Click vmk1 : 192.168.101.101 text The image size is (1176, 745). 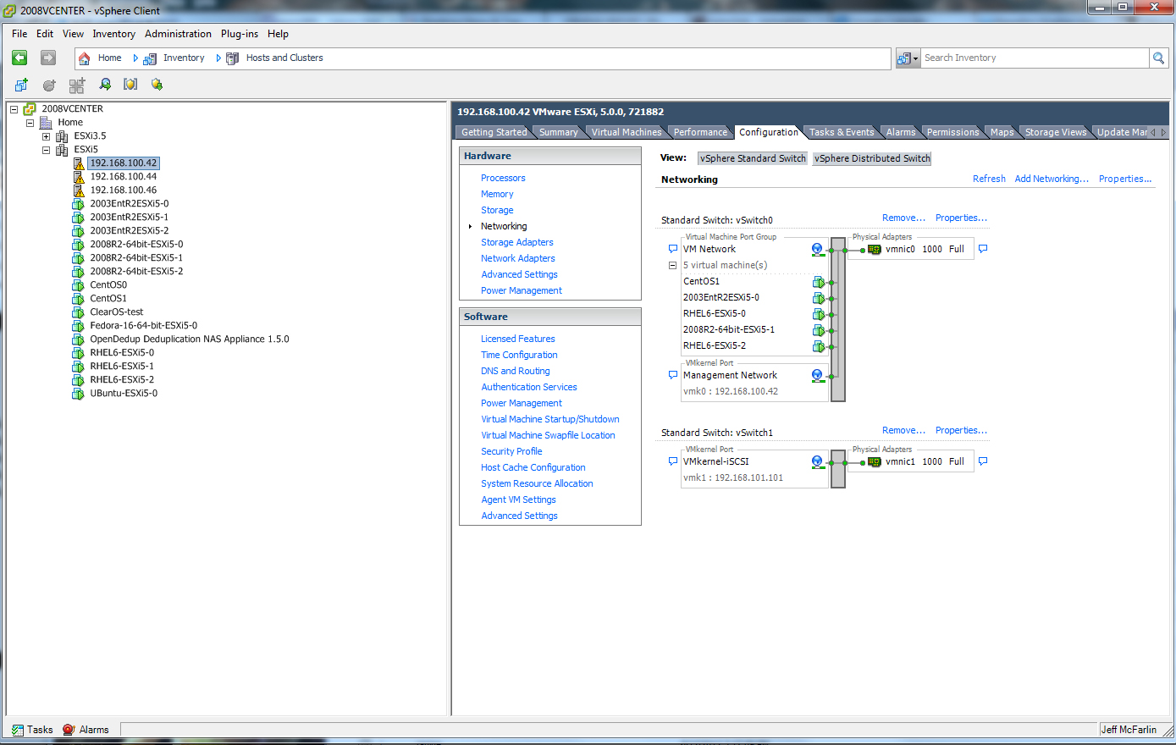point(733,477)
